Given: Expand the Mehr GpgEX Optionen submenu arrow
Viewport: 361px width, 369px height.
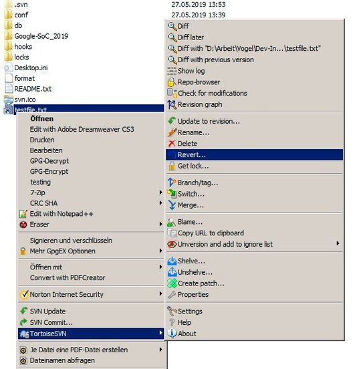Looking at the screenshot, I should 160,251.
